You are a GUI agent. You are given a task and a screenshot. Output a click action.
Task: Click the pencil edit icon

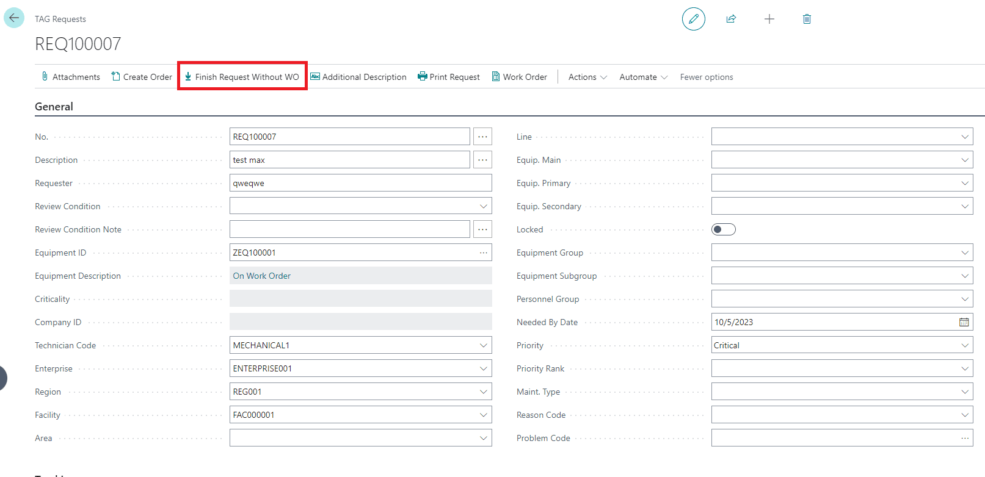(693, 19)
